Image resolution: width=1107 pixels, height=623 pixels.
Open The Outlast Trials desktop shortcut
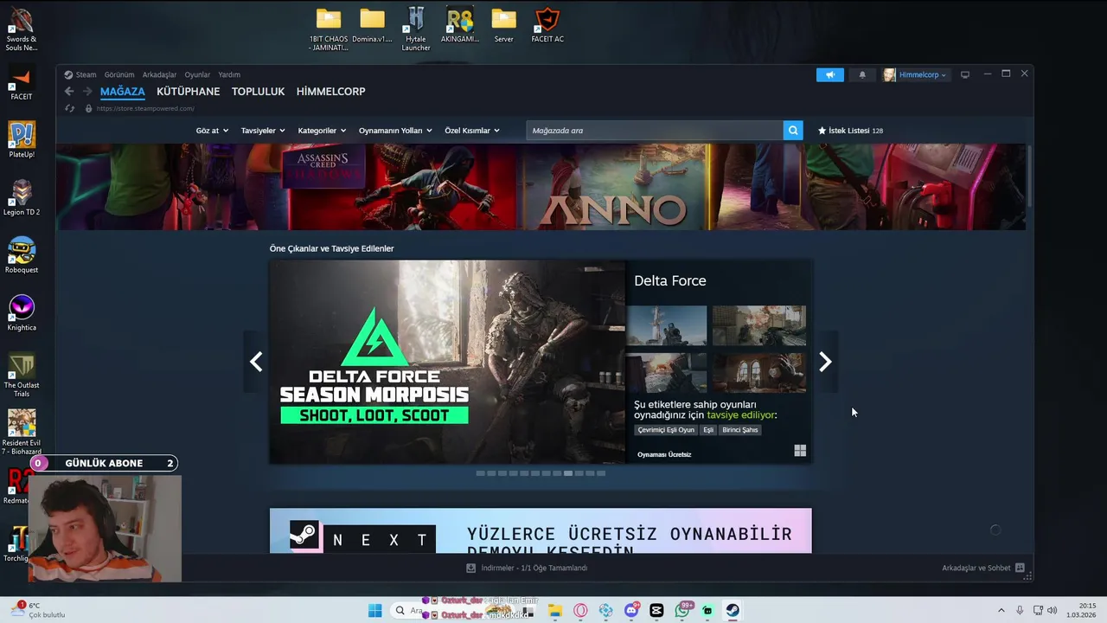[x=22, y=375]
